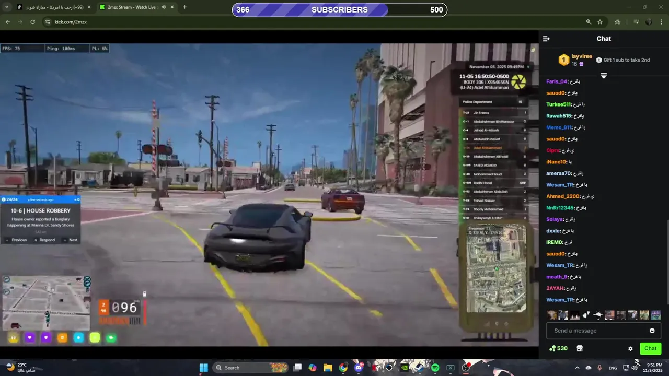The width and height of the screenshot is (669, 376).
Task: Click the microphone tray icon
Action: [x=599, y=368]
